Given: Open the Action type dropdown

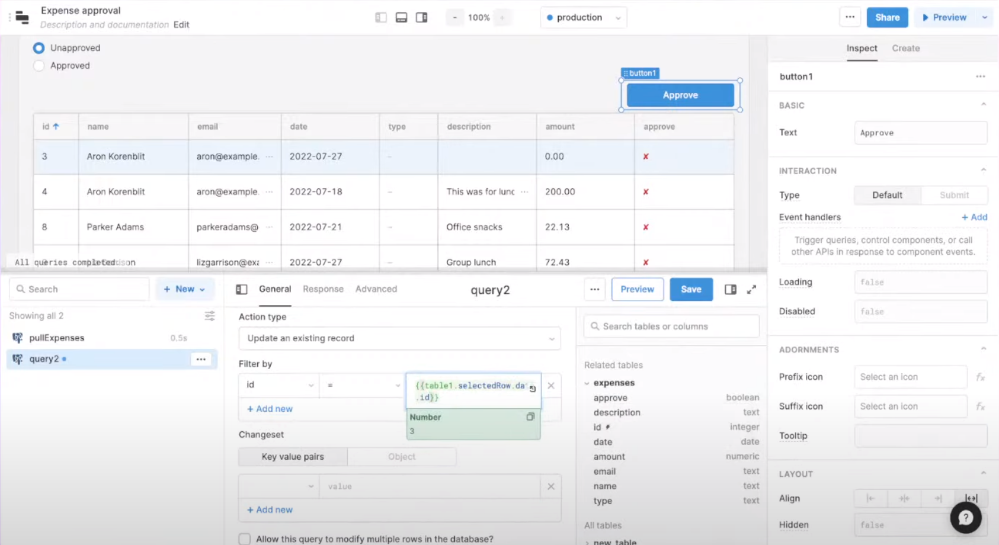Looking at the screenshot, I should [400, 338].
